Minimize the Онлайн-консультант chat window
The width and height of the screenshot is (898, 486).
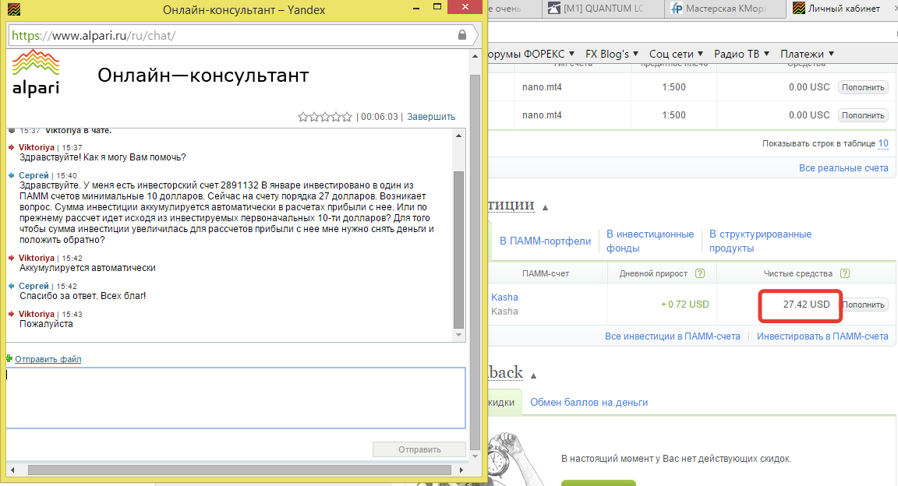tap(416, 8)
